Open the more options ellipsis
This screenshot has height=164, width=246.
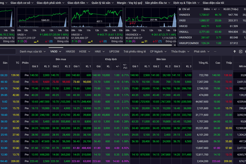(x=215, y=51)
